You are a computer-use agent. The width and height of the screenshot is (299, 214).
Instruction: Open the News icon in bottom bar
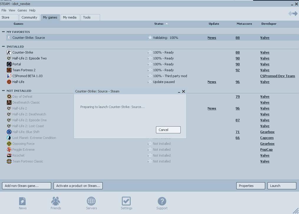(x=22, y=201)
